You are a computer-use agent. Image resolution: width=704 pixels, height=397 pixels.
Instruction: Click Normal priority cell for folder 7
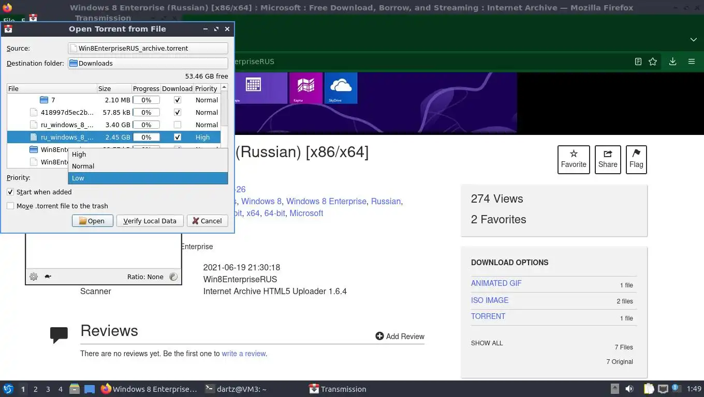pos(207,100)
